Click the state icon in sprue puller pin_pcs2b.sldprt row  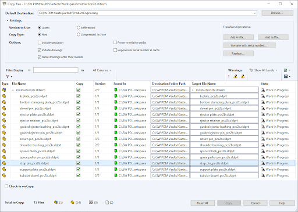pyautogui.click(x=262, y=157)
